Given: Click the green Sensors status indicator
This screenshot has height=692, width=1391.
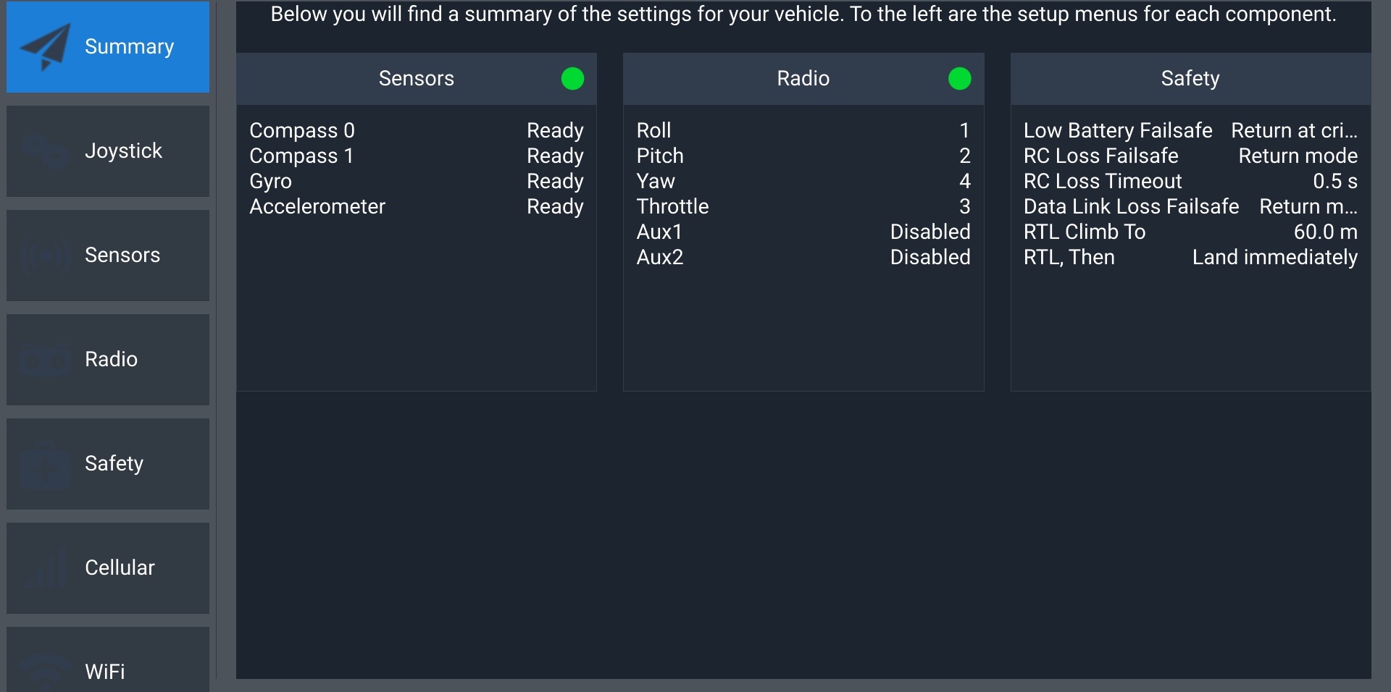Looking at the screenshot, I should (572, 78).
